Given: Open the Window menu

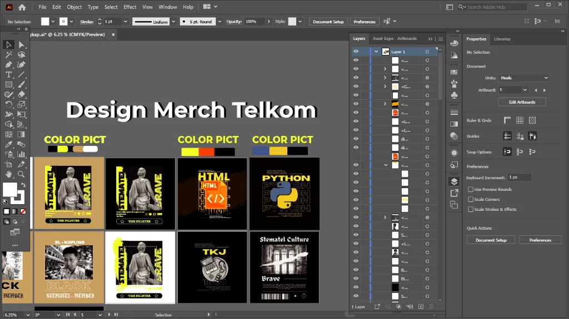Looking at the screenshot, I should point(168,7).
